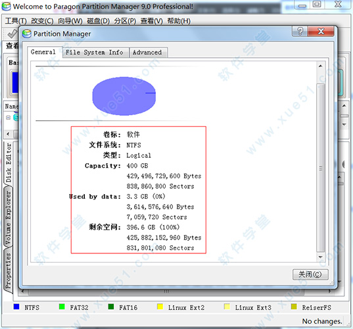Click the dialog vertical scrollbar thumb
The image size is (353, 329).
pyautogui.click(x=321, y=168)
